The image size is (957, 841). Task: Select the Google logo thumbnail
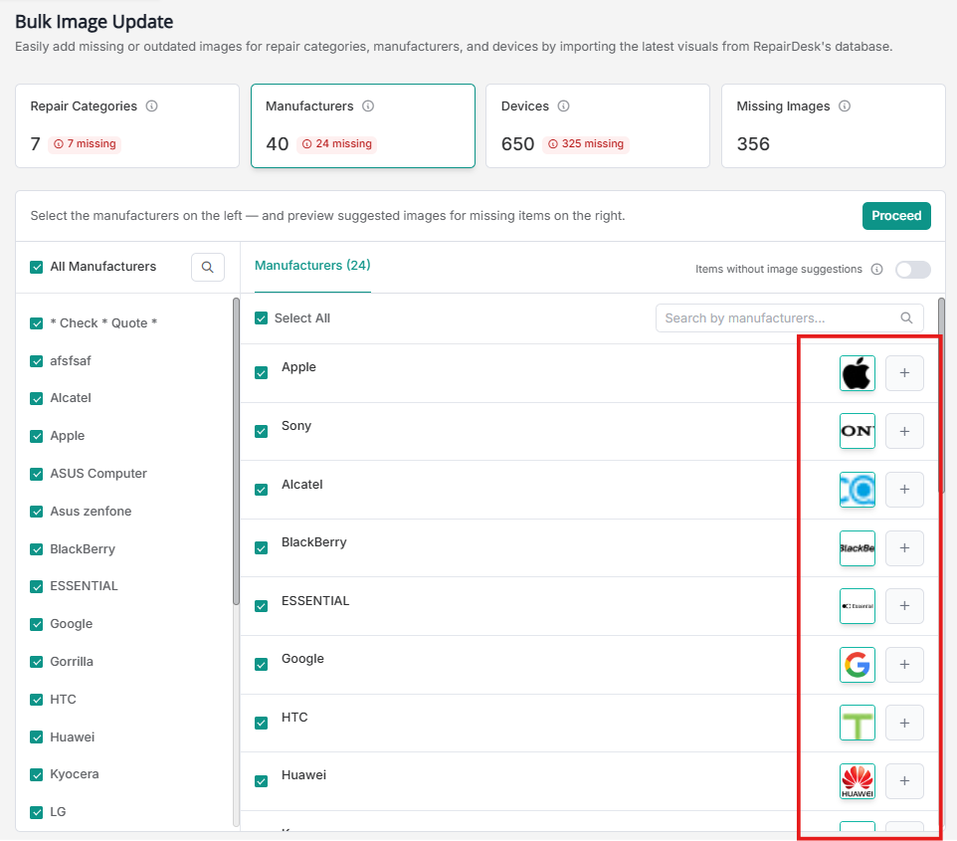point(857,665)
